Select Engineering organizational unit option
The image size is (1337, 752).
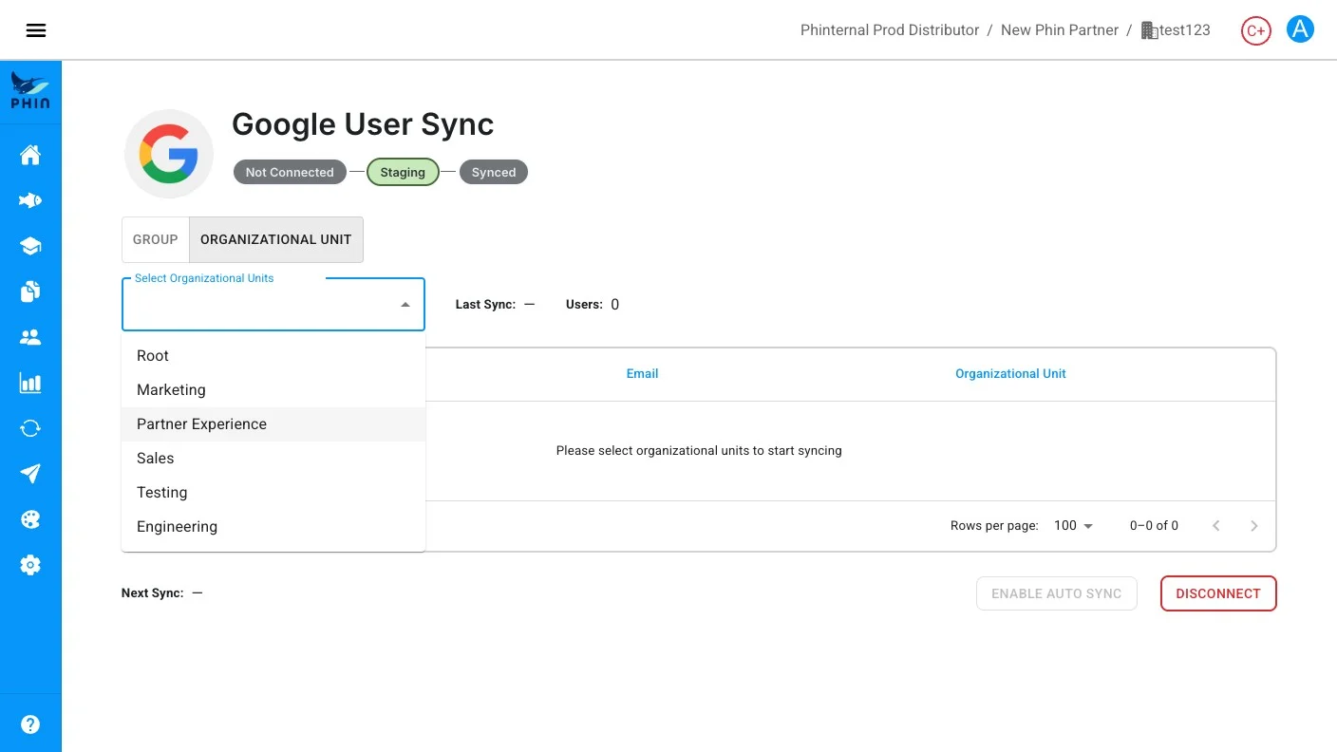273,527
